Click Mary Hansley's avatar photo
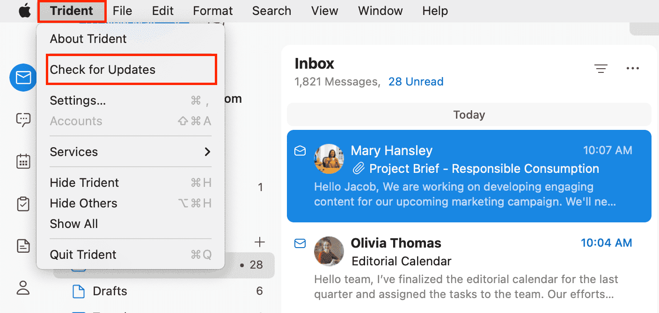The width and height of the screenshot is (659, 313). (329, 159)
